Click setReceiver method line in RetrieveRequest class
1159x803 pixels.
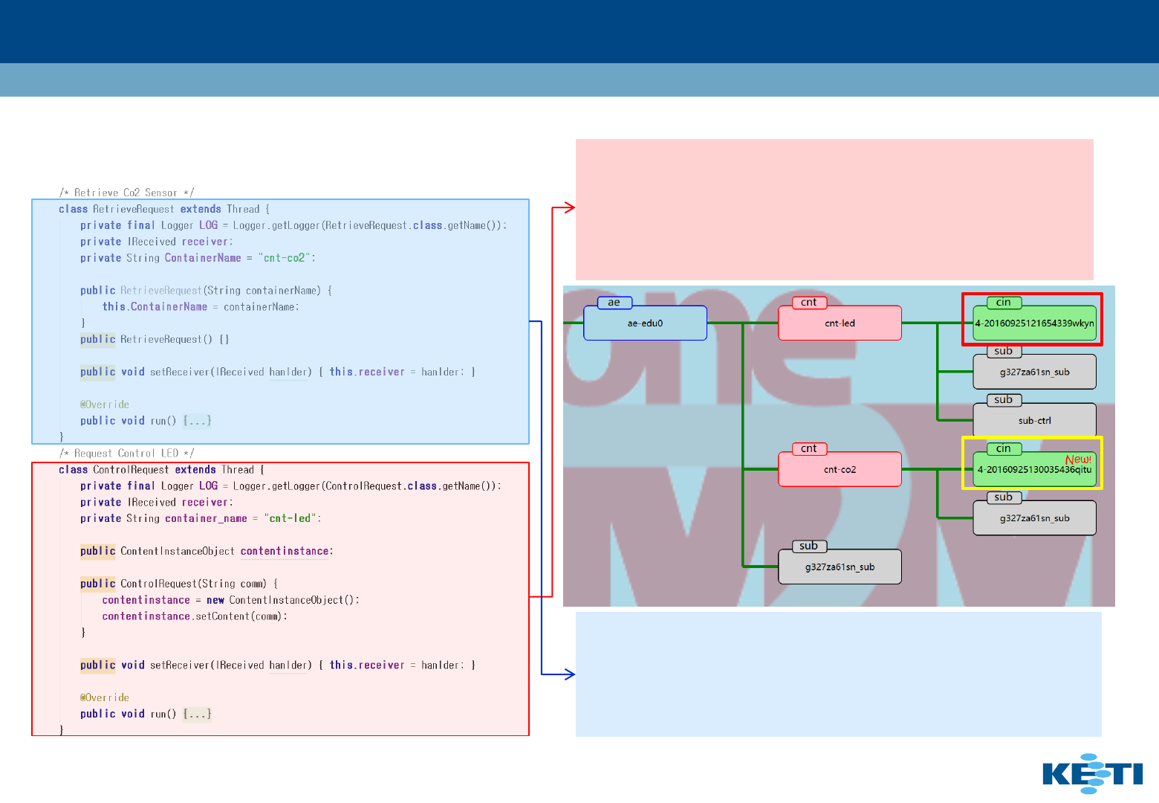[278, 372]
